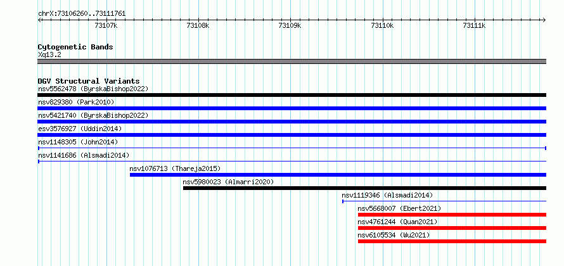Select the red nsv5668007 variant bar
Viewport: 564px width, 266px height.
click(x=452, y=215)
